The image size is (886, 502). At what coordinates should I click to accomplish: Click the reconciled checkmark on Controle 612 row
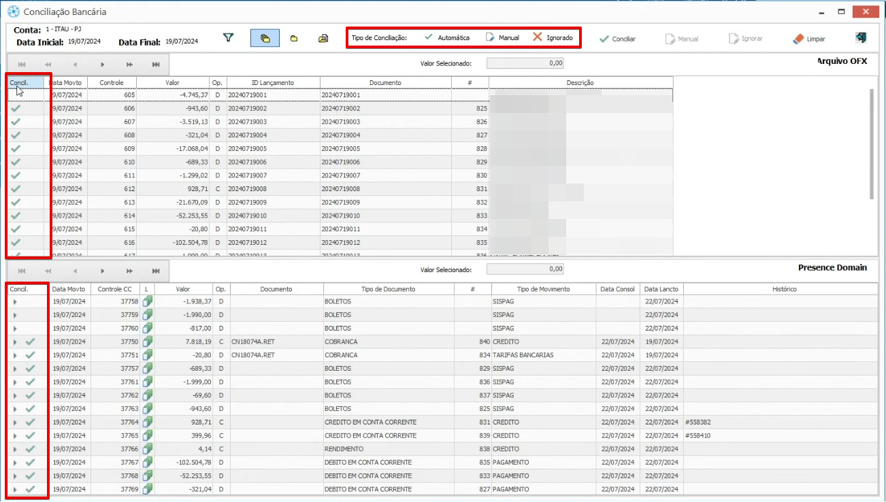click(x=16, y=188)
